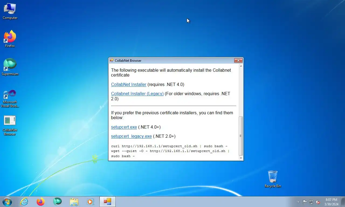The width and height of the screenshot is (345, 207).
Task: Click the CollabNet Browser title bar text
Action: click(x=128, y=61)
